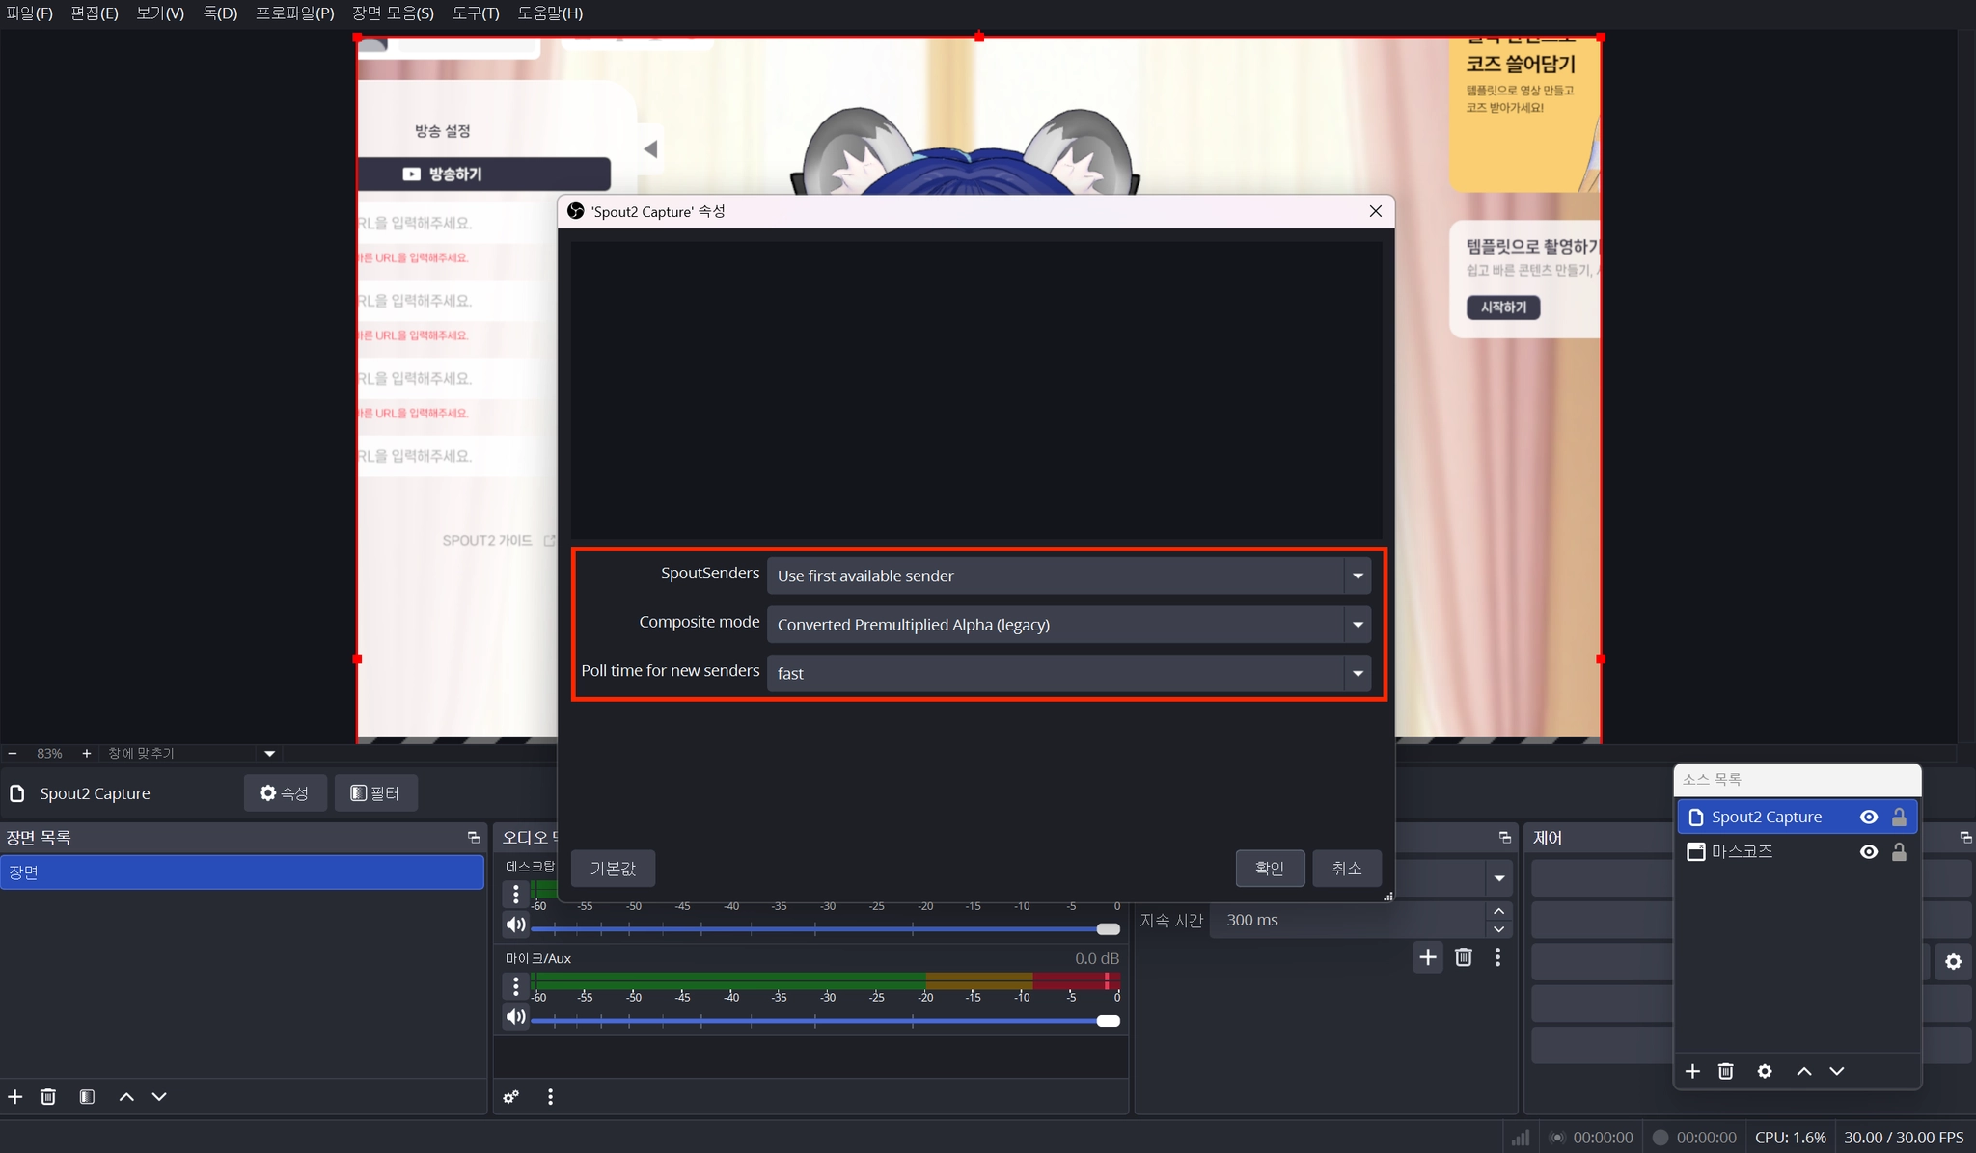Open the 장면 모음(S) menu
The width and height of the screenshot is (1976, 1153).
[393, 13]
